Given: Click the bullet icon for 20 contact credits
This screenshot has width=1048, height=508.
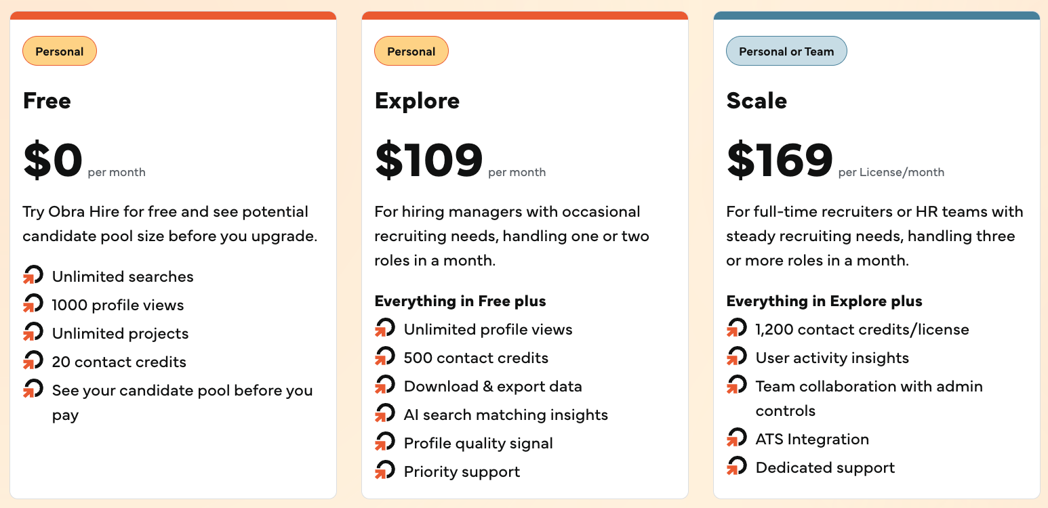Looking at the screenshot, I should pos(33,361).
